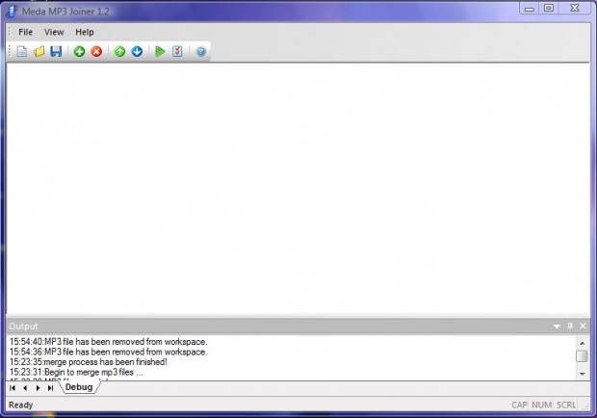Minimize the Meda MP3 Joiner window
Image resolution: width=597 pixels, height=418 pixels.
point(530,9)
